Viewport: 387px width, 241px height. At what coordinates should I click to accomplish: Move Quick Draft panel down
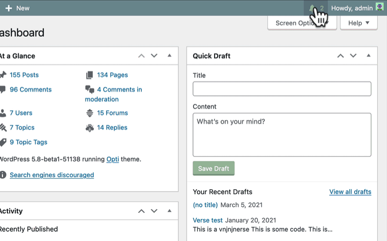[353, 56]
